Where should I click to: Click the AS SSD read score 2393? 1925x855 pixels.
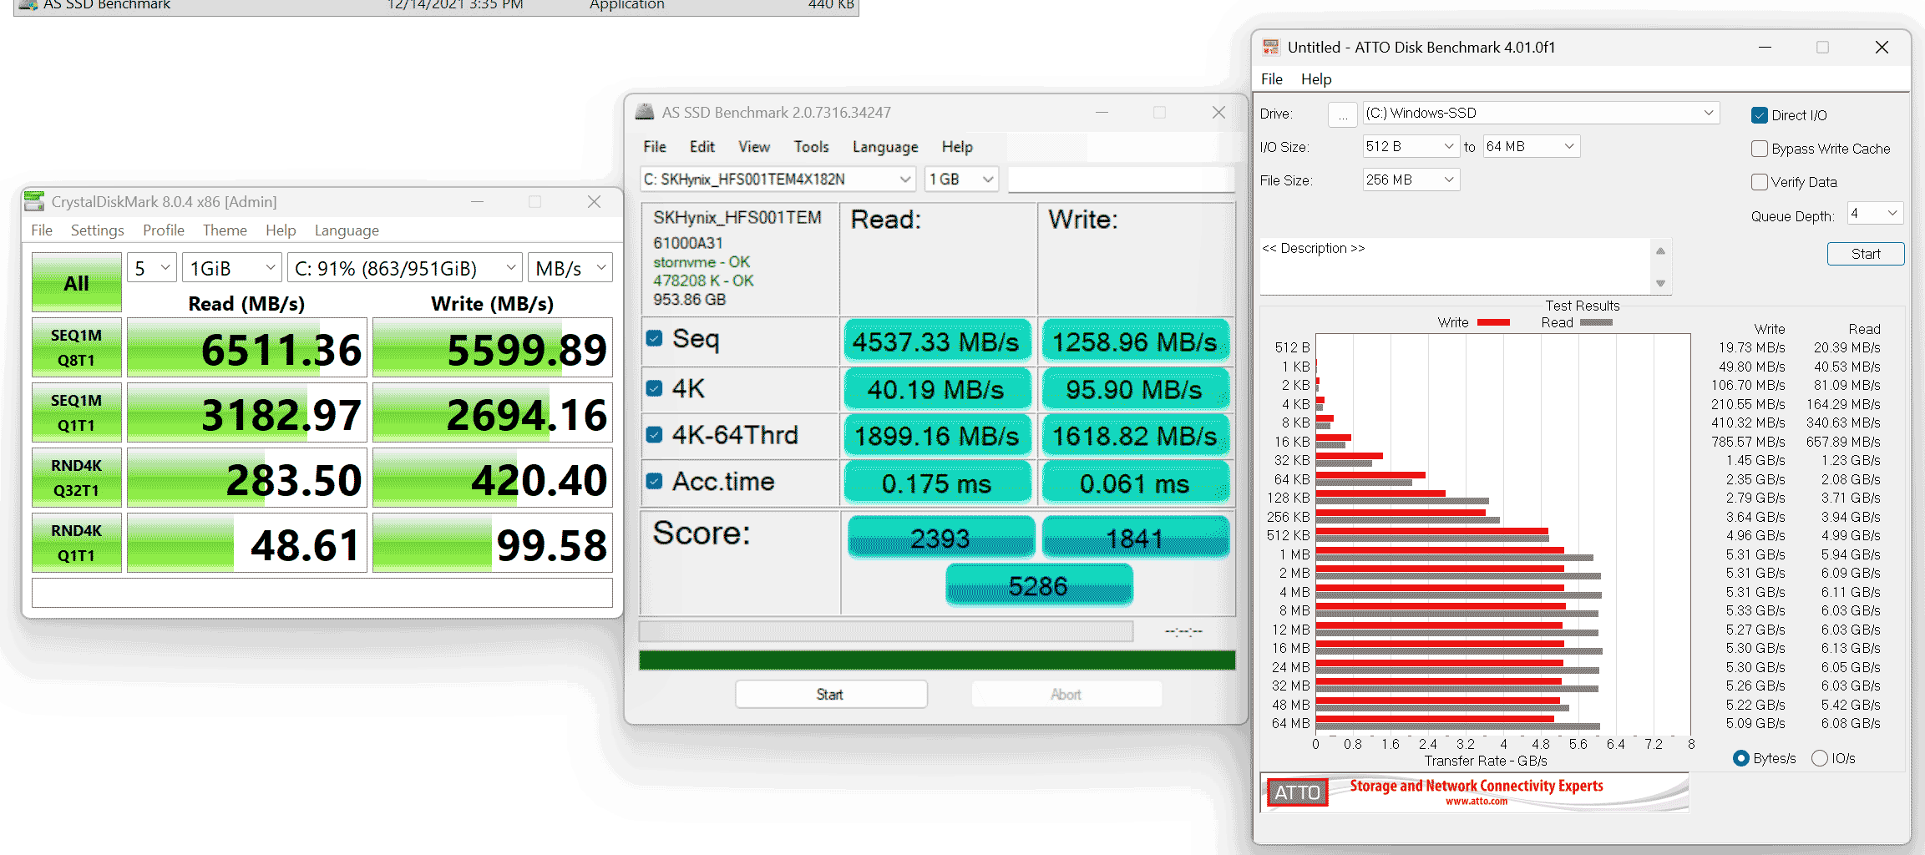[940, 539]
